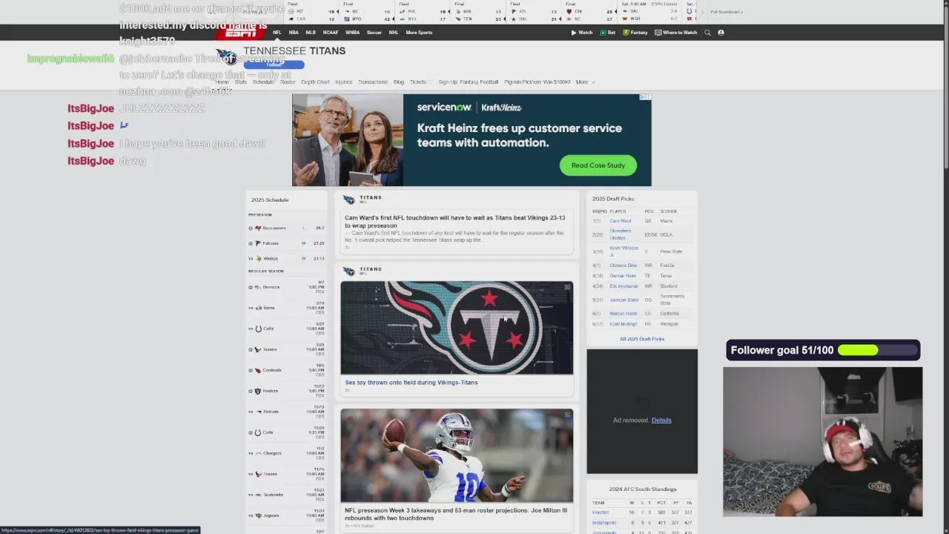Screen dimensions: 949x534
Task: Click the ESPN logo
Action: 241,33
